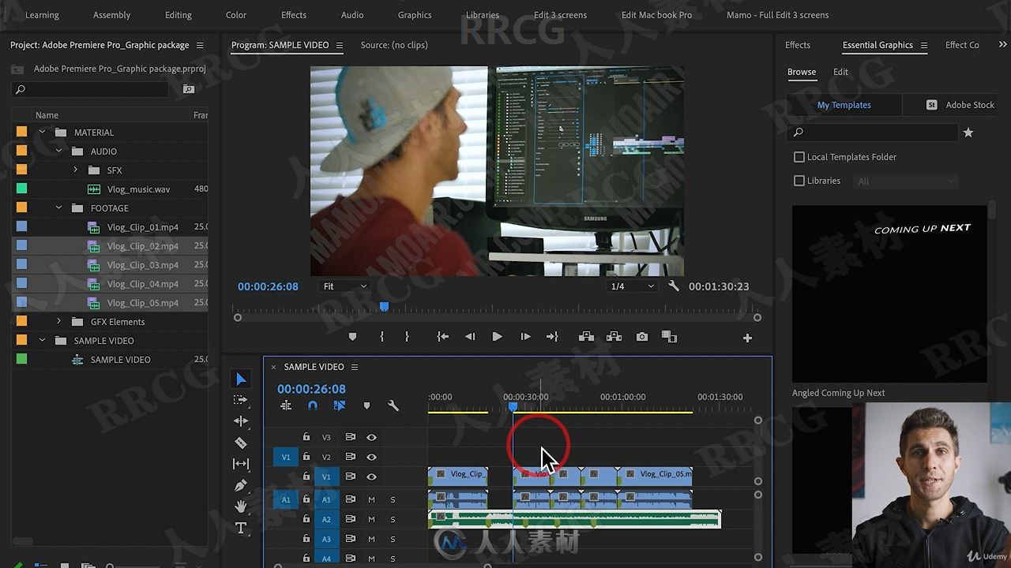Select the Hand tool
The image size is (1011, 568).
241,506
